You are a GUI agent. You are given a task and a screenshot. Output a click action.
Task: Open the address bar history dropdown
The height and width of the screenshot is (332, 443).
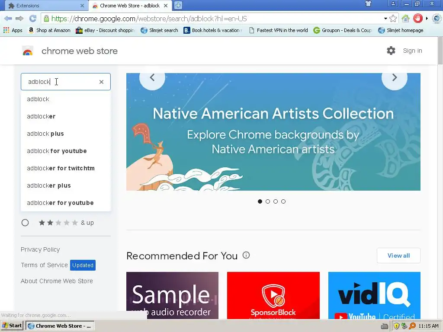(x=385, y=19)
